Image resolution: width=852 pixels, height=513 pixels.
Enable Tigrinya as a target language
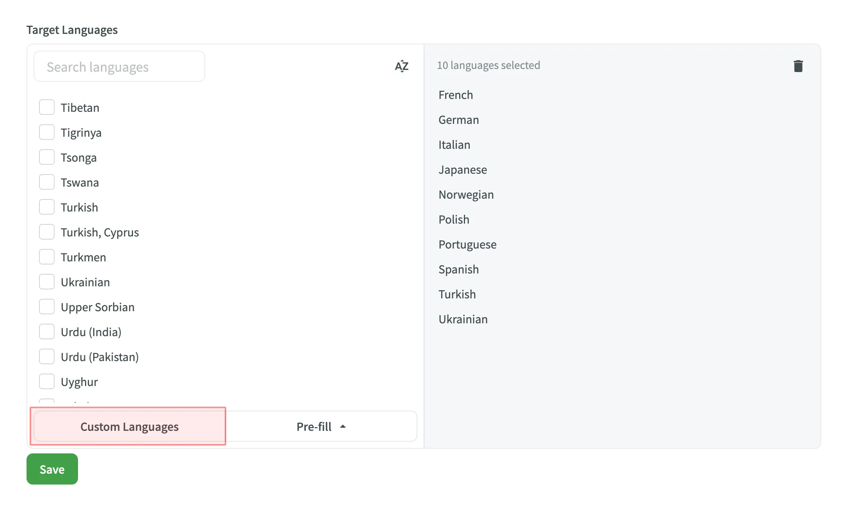[46, 132]
